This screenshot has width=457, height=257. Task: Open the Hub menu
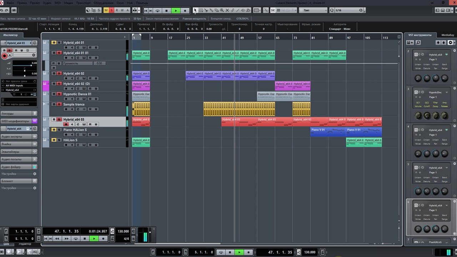[130, 3]
